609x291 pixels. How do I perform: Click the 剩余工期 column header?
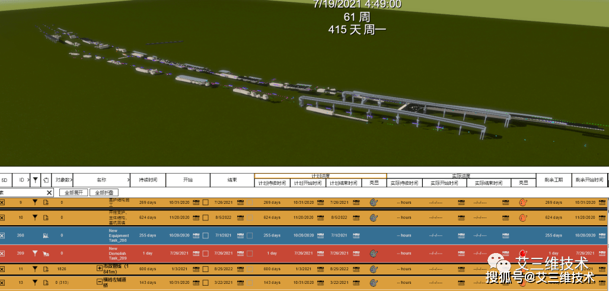pyautogui.click(x=554, y=180)
